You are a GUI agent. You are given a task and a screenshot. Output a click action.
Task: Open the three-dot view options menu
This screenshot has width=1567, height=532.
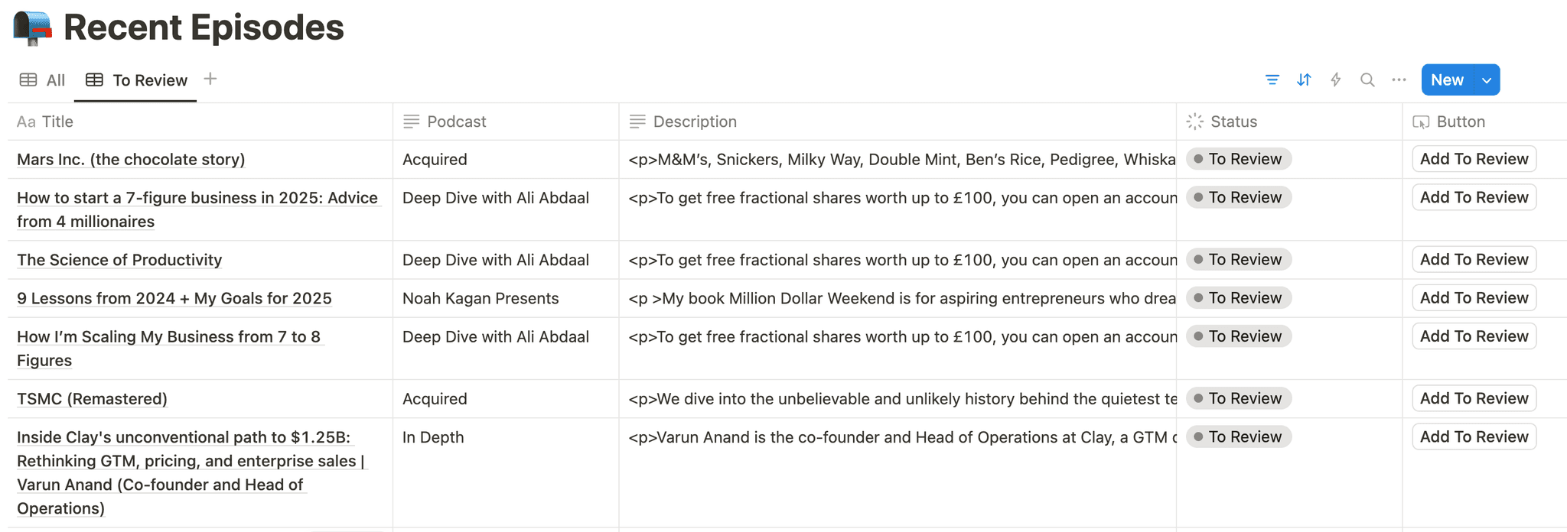tap(1399, 80)
